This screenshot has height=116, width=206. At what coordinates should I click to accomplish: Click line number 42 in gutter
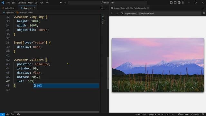tap(8, 60)
